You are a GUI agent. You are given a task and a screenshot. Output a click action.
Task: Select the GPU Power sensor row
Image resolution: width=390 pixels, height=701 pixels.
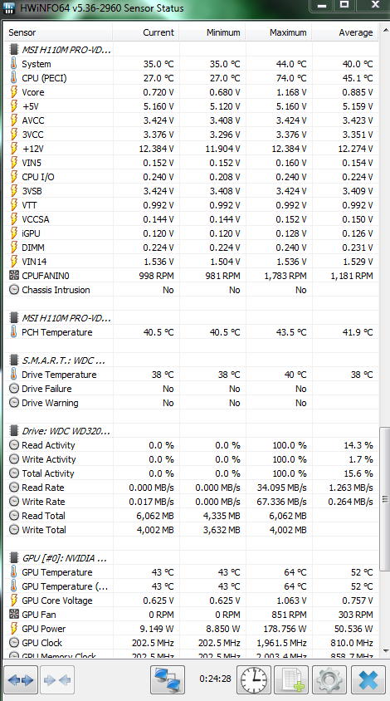coord(191,629)
